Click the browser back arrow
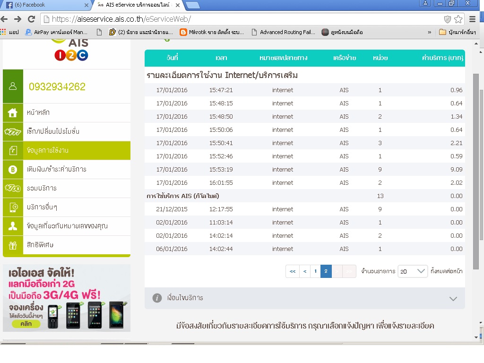The image size is (484, 363). (4, 19)
